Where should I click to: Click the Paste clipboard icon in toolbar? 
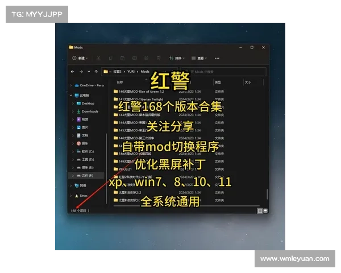pyautogui.click(x=122, y=58)
